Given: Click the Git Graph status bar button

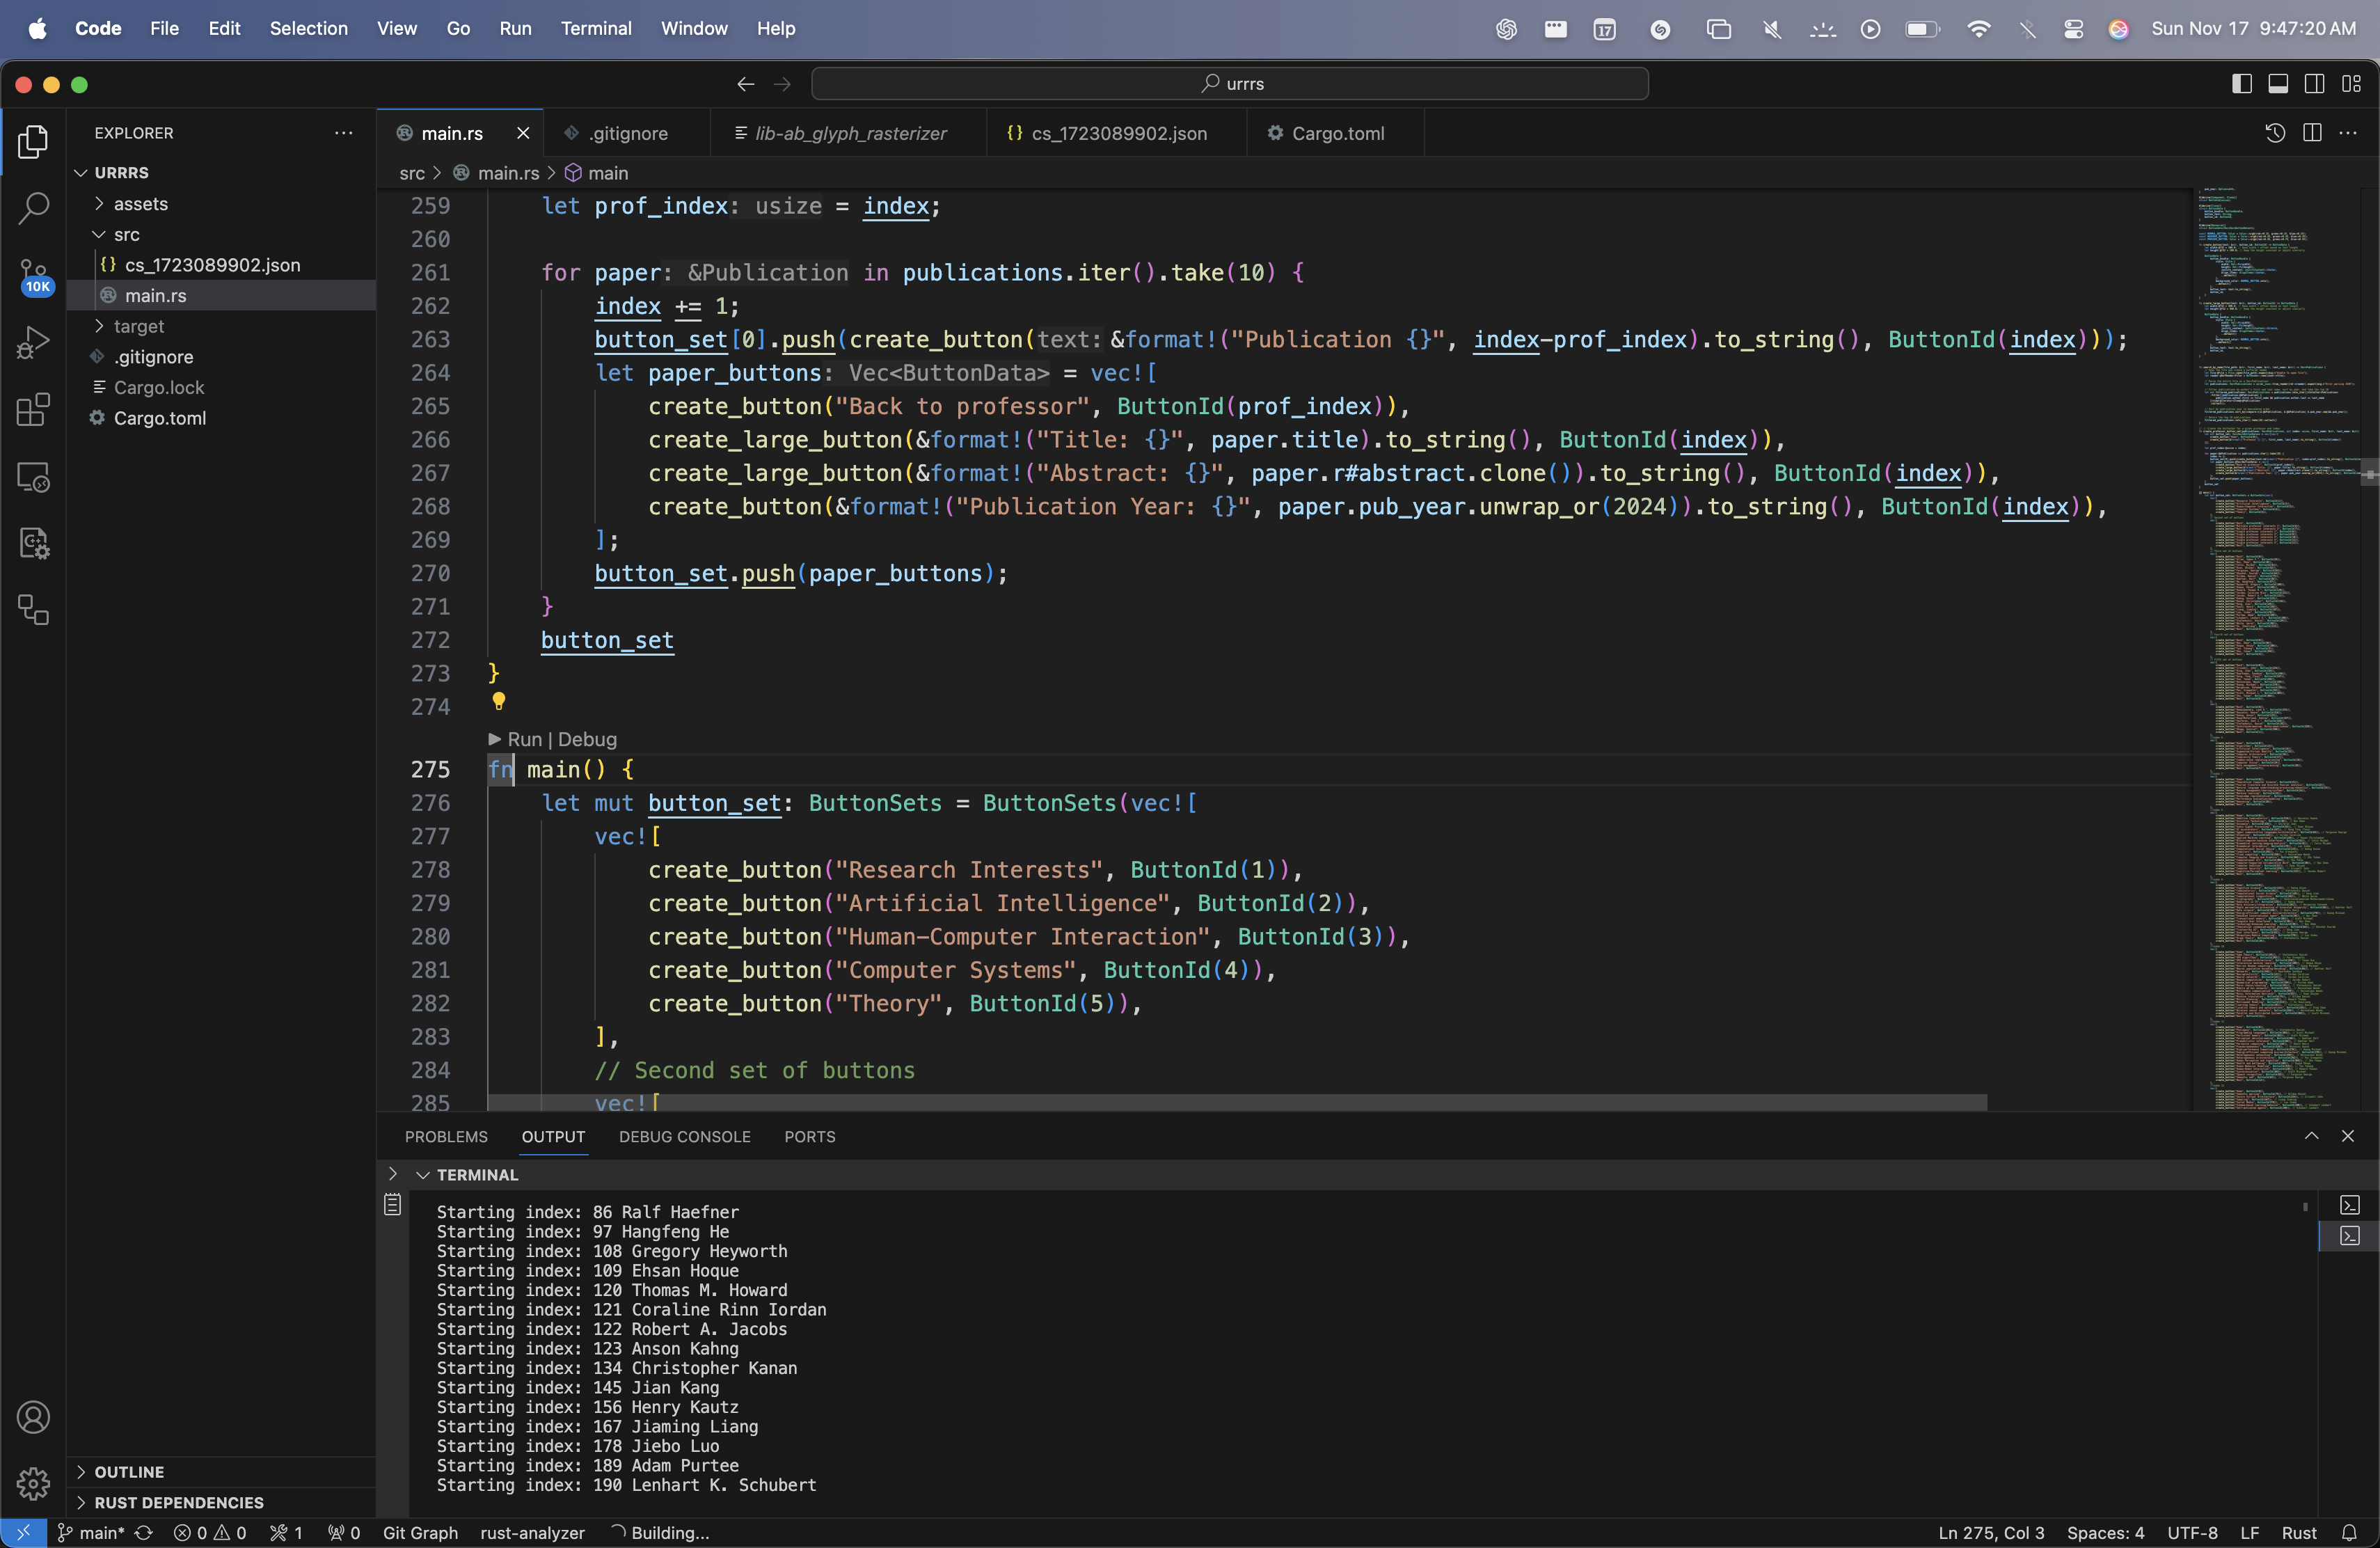Looking at the screenshot, I should coord(420,1533).
